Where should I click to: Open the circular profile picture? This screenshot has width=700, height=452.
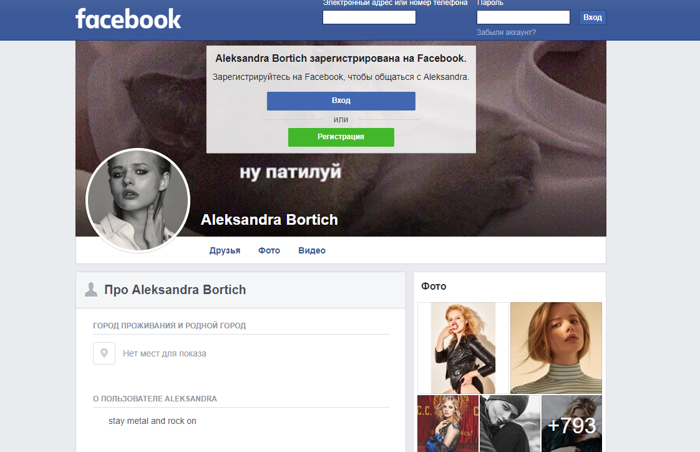coord(138,200)
